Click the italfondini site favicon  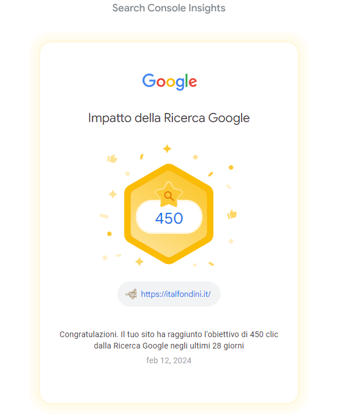(x=131, y=294)
